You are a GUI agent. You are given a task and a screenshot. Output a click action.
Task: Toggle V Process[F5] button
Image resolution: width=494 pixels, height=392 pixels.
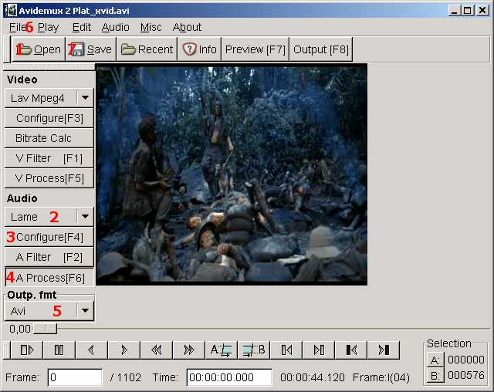pyautogui.click(x=49, y=178)
